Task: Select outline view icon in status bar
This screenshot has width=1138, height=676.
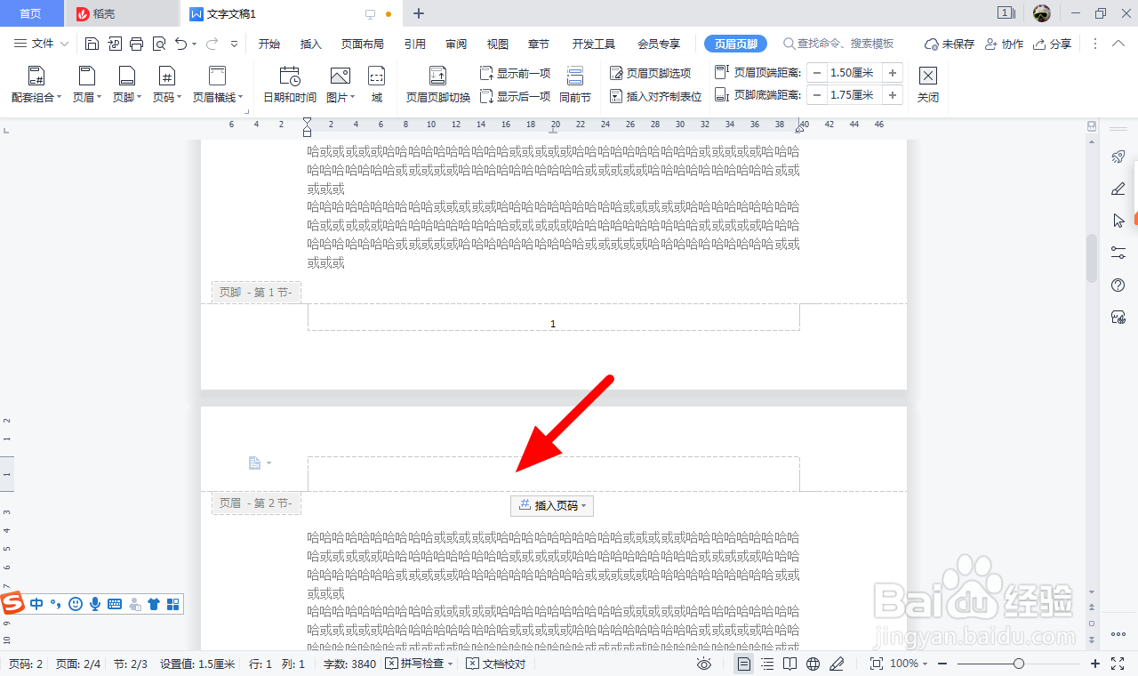Action: click(767, 664)
